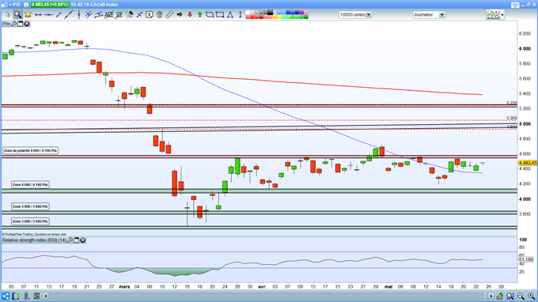Click the scroll right arrow of timeline

pos(491,296)
